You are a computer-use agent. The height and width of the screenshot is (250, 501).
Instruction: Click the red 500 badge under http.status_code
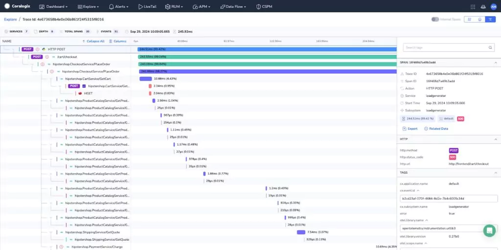pyautogui.click(x=453, y=157)
